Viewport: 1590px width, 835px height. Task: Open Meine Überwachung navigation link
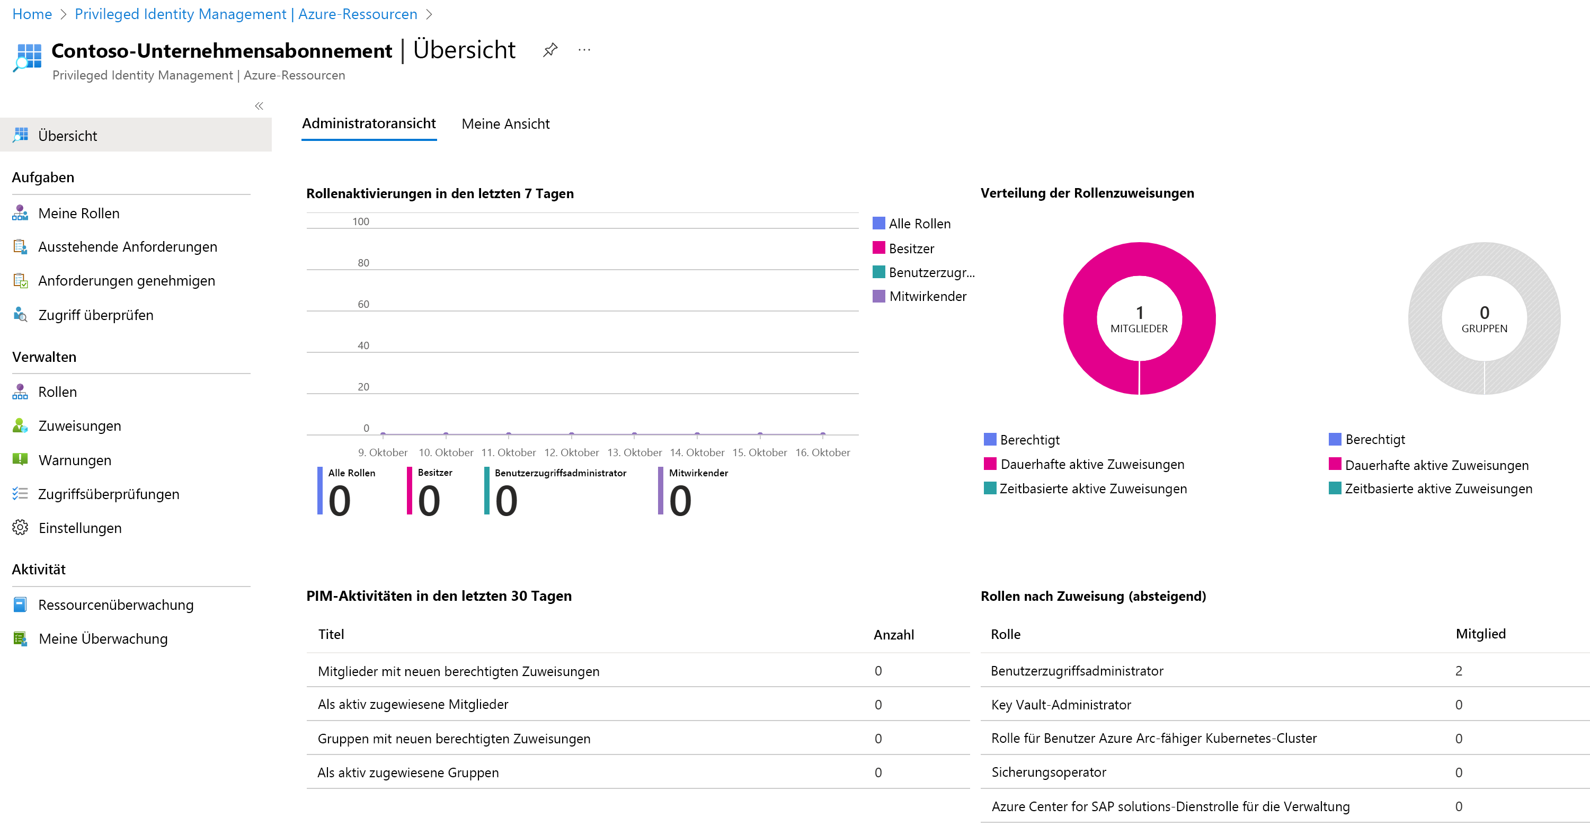(x=103, y=639)
